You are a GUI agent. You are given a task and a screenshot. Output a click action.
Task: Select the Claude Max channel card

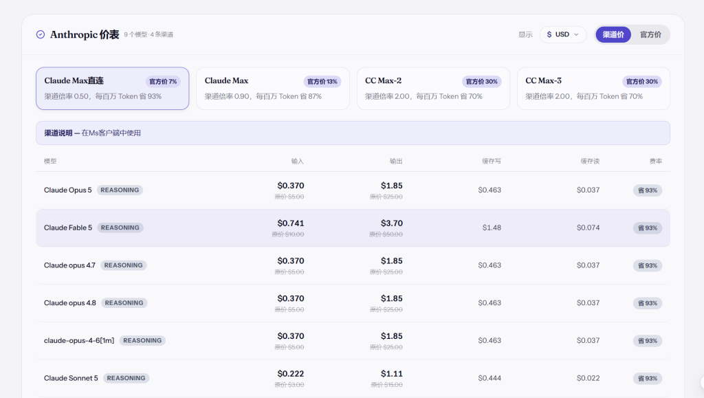tap(273, 89)
